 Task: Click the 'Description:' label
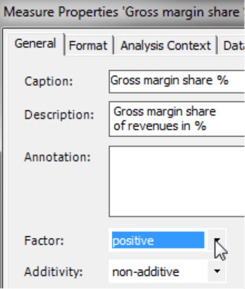click(x=59, y=115)
